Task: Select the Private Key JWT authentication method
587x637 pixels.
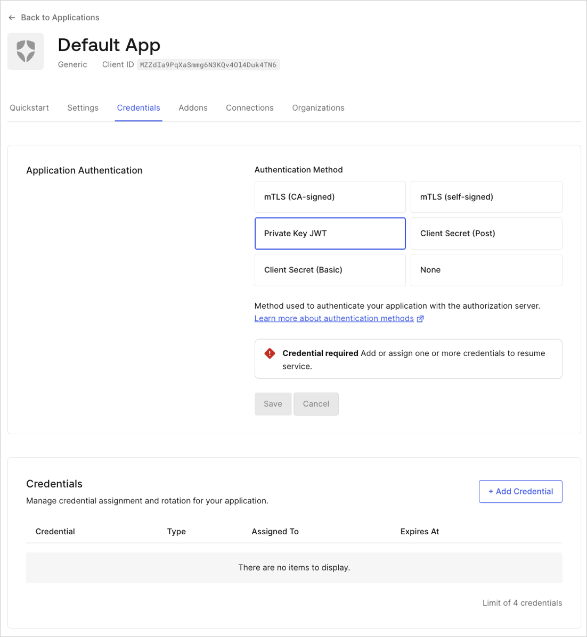Action: click(x=330, y=233)
